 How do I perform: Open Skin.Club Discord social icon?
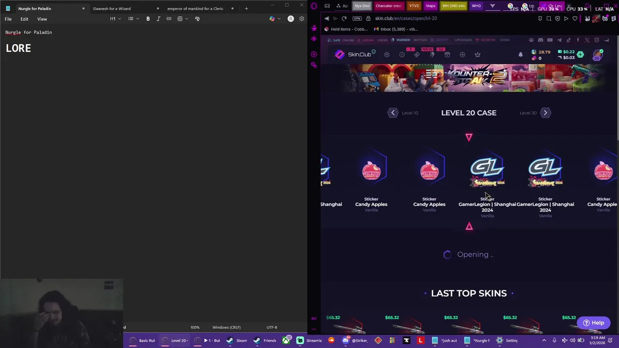click(541, 40)
